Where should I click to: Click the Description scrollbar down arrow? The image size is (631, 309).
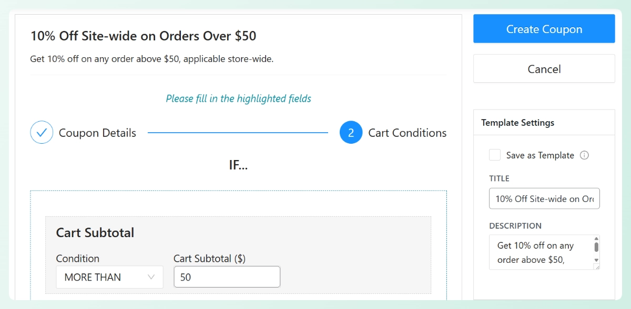click(596, 260)
